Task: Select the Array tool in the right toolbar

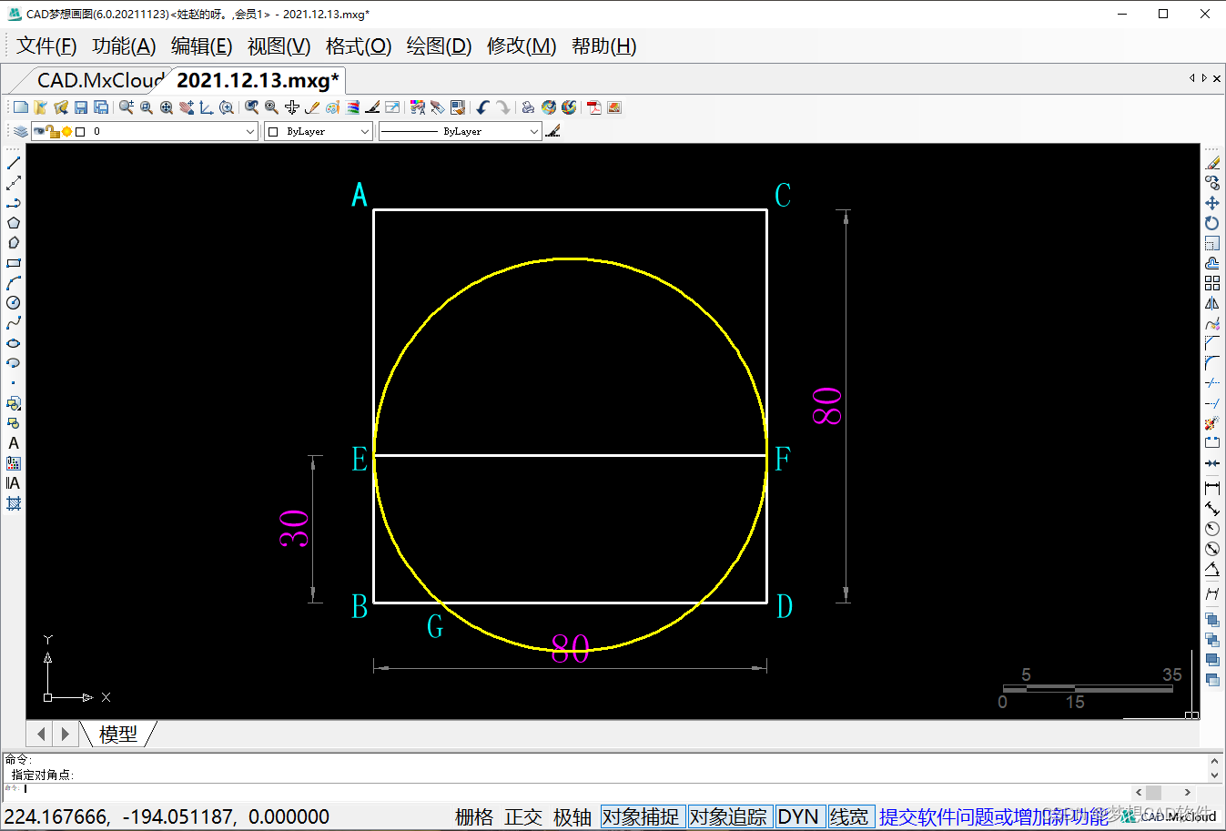Action: coord(1212,283)
